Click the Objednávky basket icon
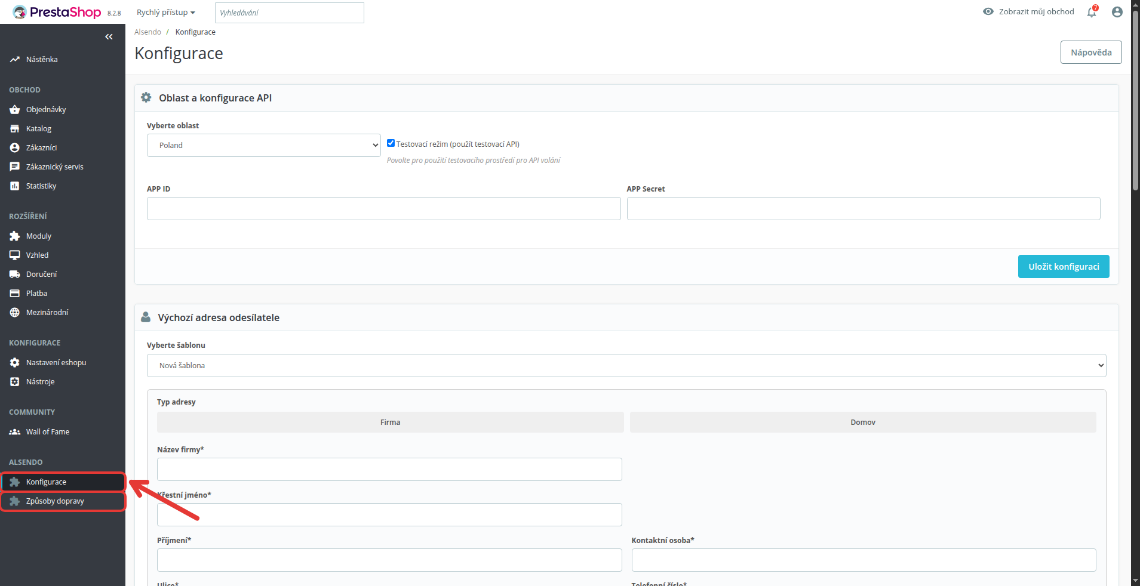Screen dimensions: 1140x586 15,110
